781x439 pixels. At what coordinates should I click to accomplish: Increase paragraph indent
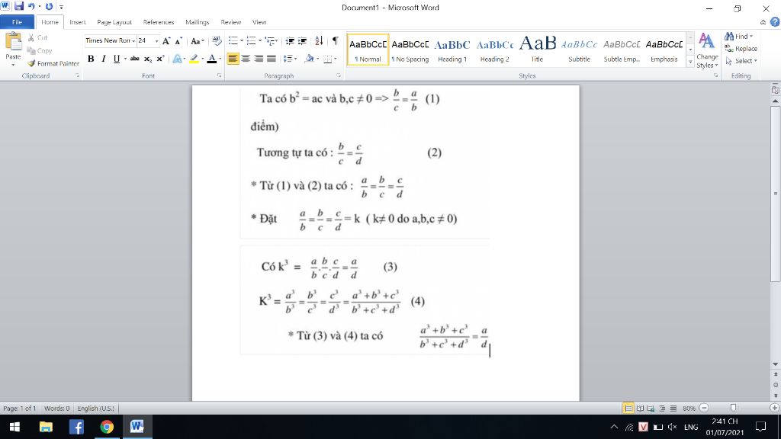click(x=302, y=41)
